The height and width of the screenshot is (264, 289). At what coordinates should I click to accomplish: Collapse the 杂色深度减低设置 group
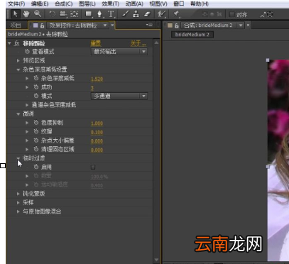(18, 70)
